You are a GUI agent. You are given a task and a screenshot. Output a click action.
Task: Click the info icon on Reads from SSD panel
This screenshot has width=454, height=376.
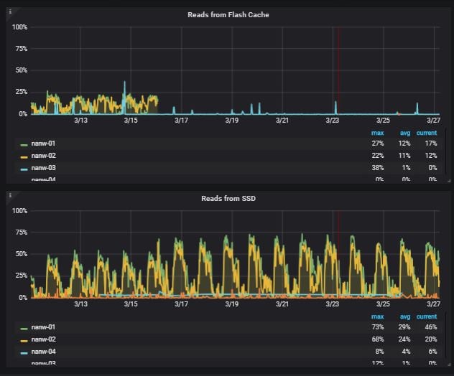(x=10, y=195)
